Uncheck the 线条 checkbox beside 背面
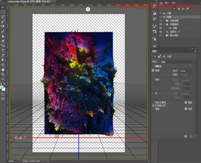The image size is (201, 163). pyautogui.click(x=186, y=109)
